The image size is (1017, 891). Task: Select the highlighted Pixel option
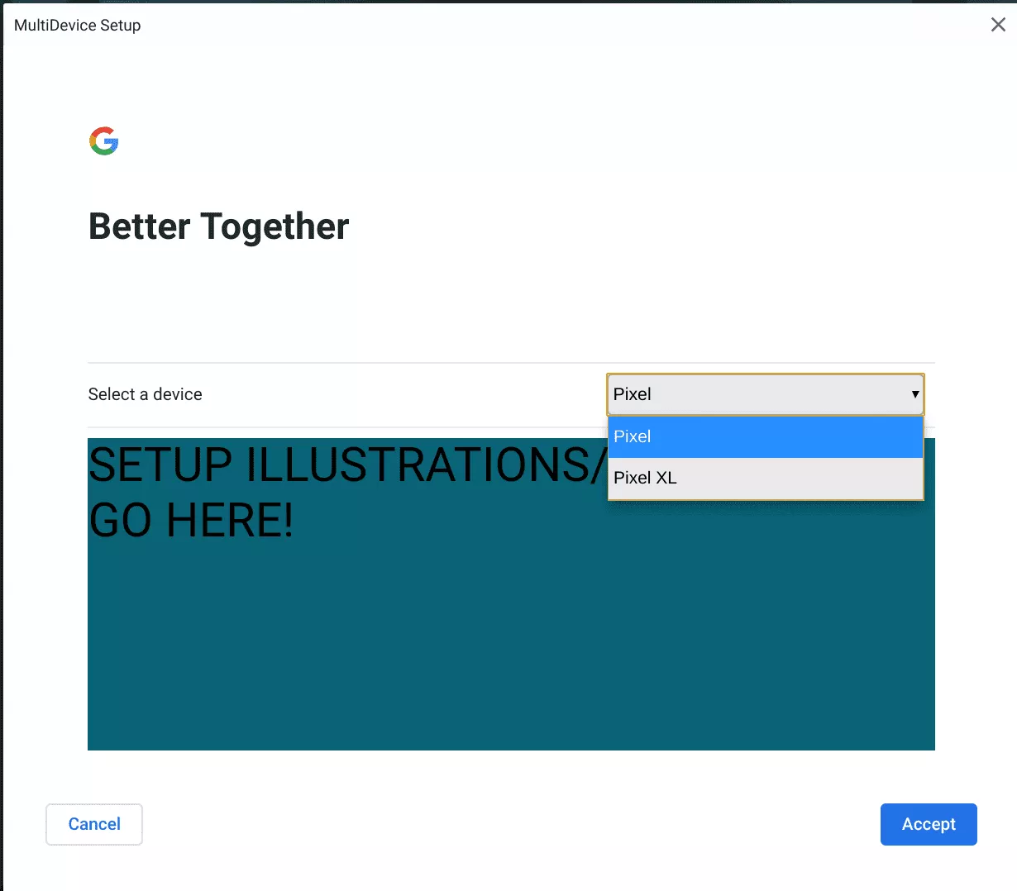point(764,436)
